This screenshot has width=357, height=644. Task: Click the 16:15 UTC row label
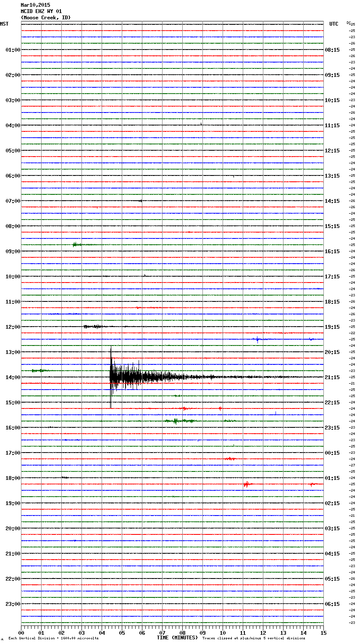click(x=332, y=251)
